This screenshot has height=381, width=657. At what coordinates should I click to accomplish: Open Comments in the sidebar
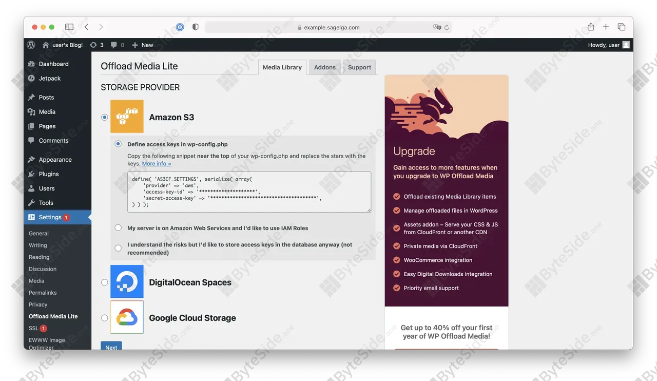(53, 140)
